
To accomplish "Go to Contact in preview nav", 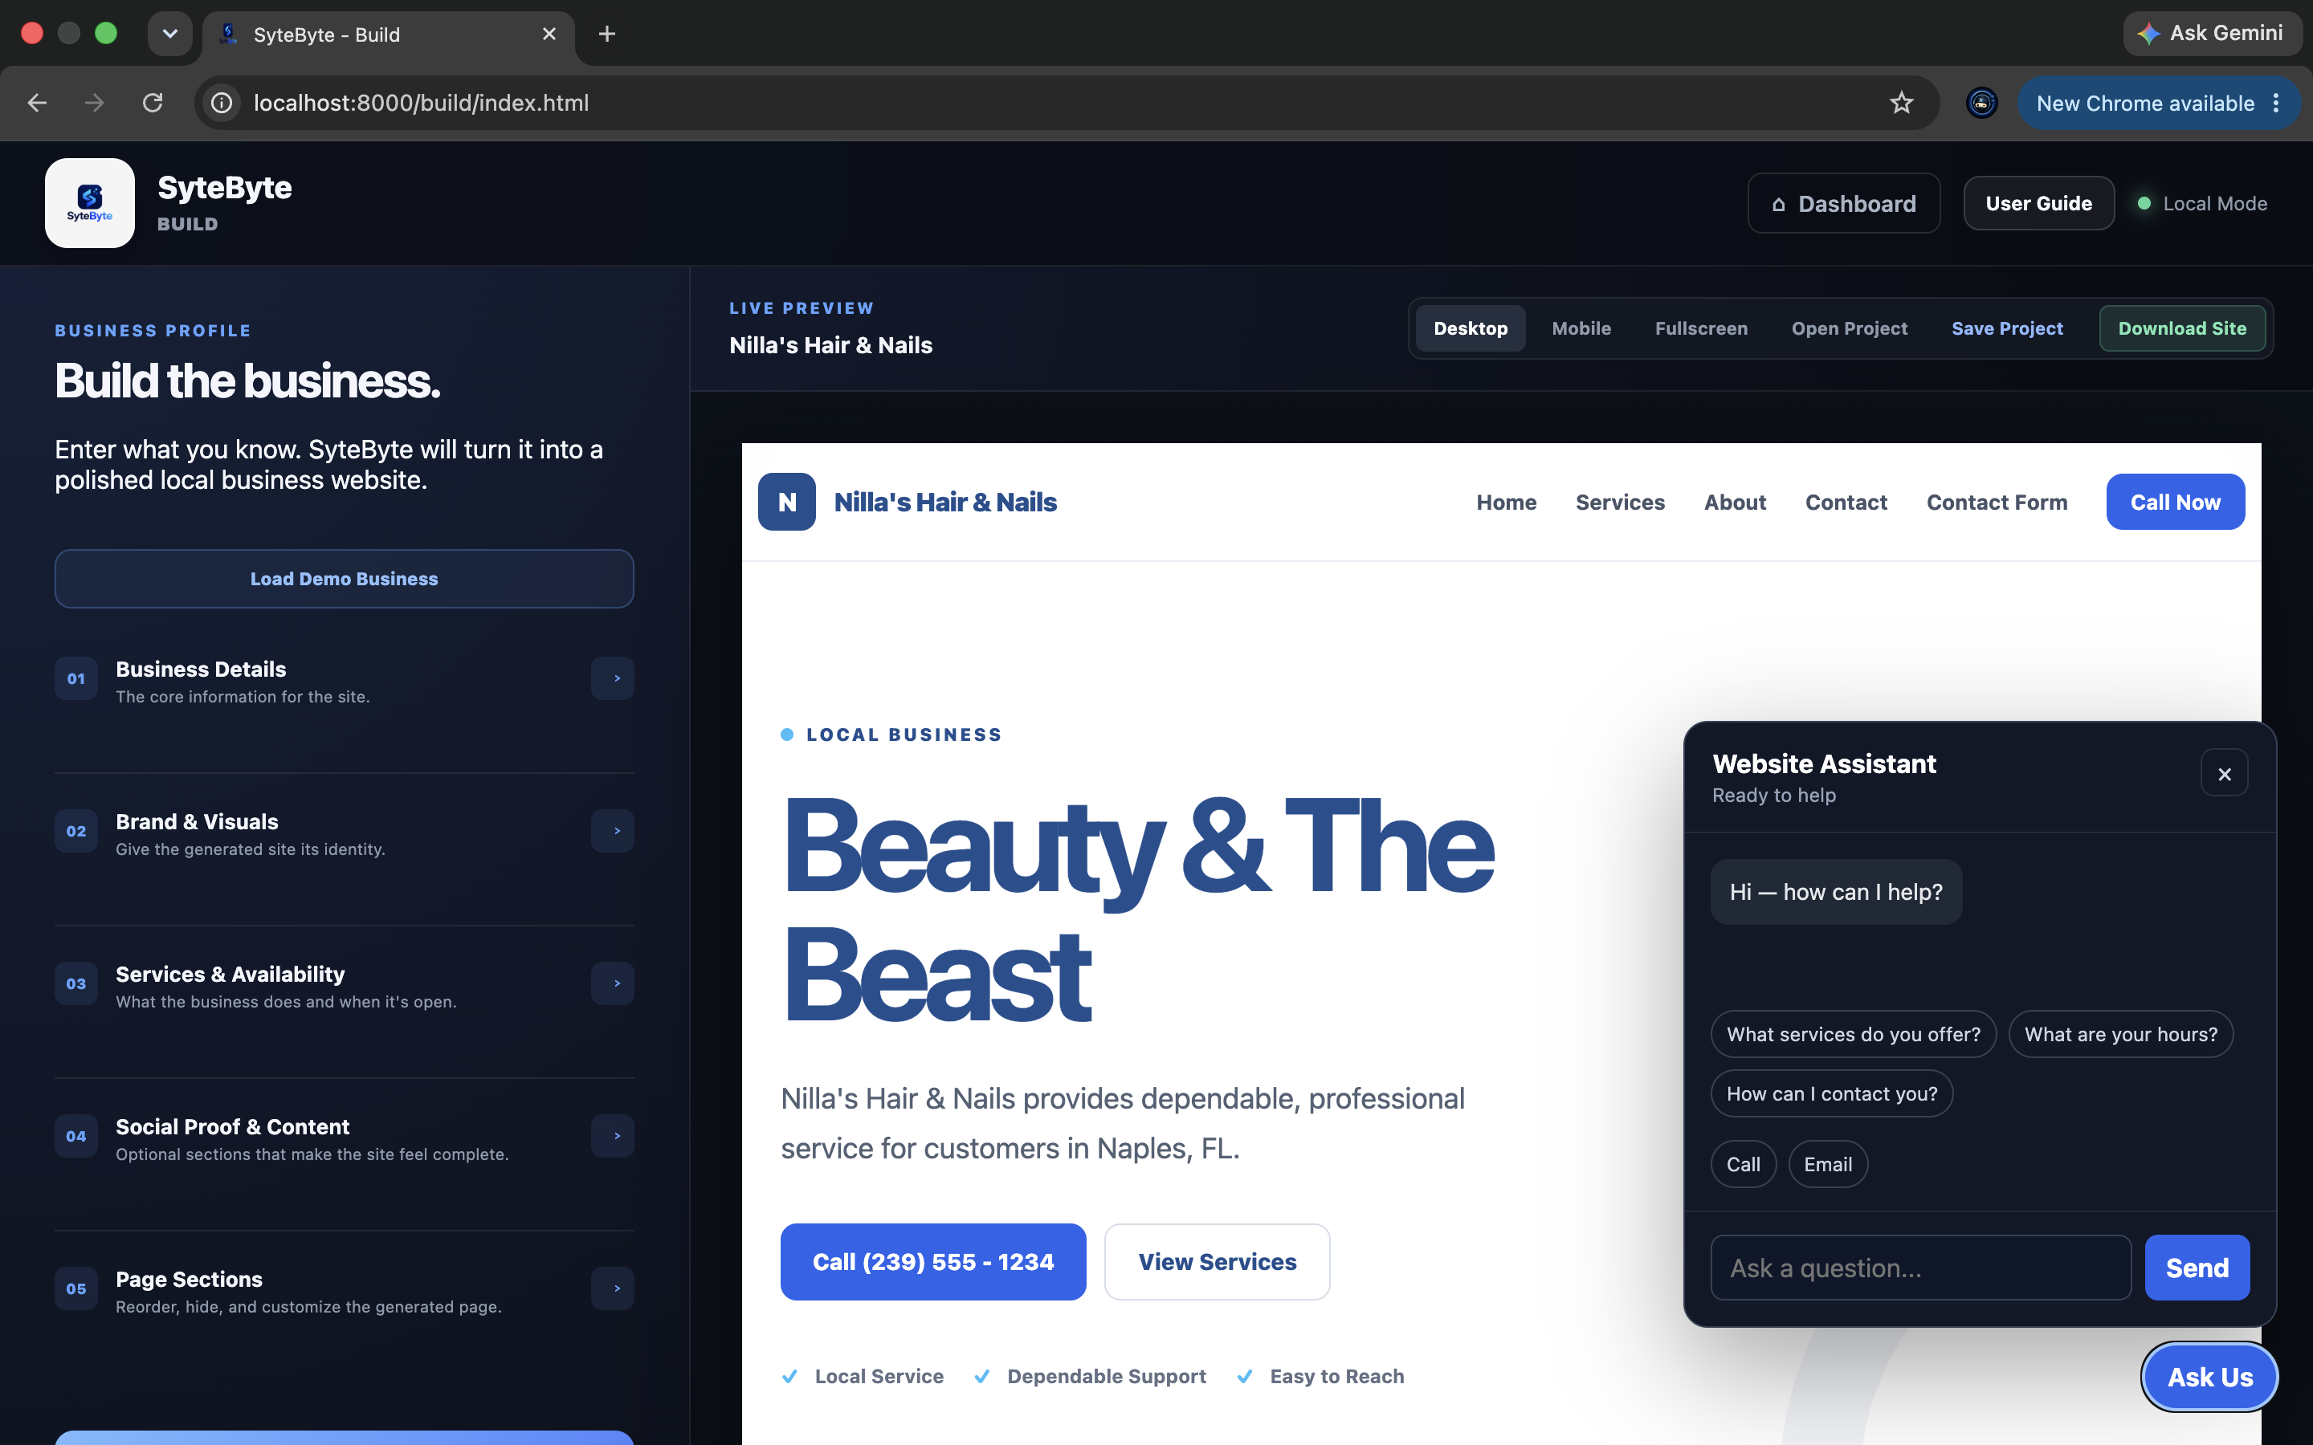I will point(1846,503).
